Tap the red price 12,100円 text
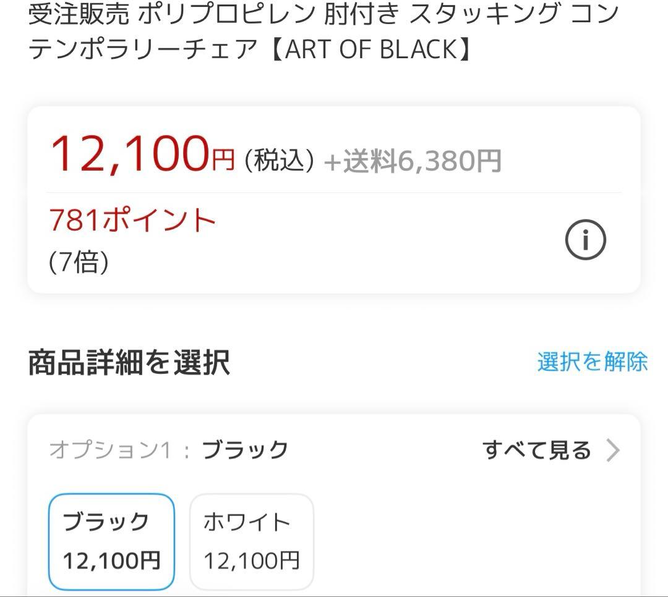 pyautogui.click(x=139, y=153)
